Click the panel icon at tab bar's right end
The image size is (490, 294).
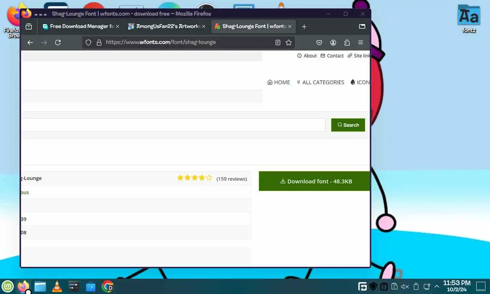click(x=362, y=26)
